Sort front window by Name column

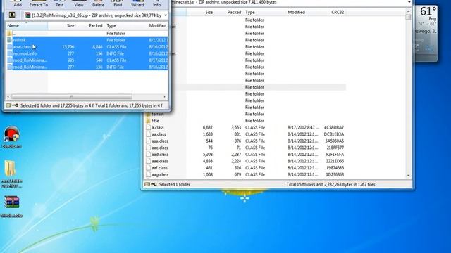tap(27, 25)
